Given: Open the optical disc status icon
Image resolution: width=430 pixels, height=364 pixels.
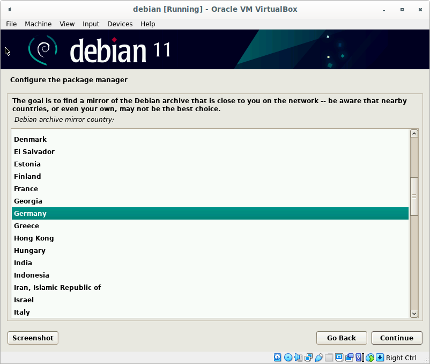Looking at the screenshot, I should pos(288,358).
